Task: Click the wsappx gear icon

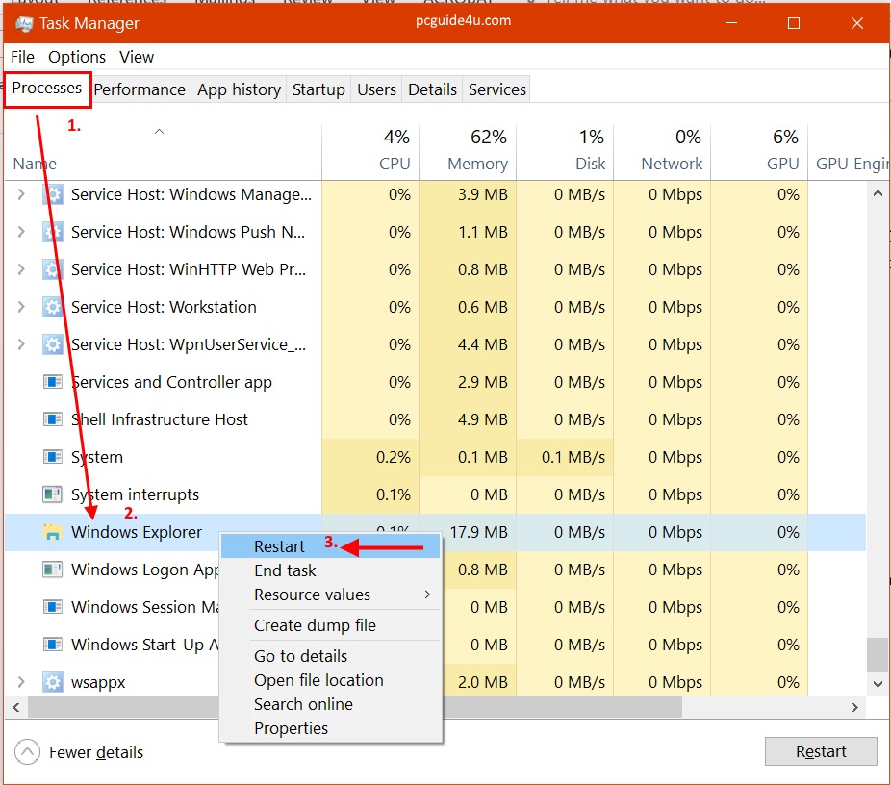Action: (x=52, y=682)
